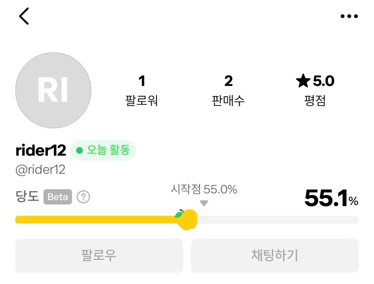Click the 55.1% sweetness score
This screenshot has width=374, height=284.
[331, 198]
